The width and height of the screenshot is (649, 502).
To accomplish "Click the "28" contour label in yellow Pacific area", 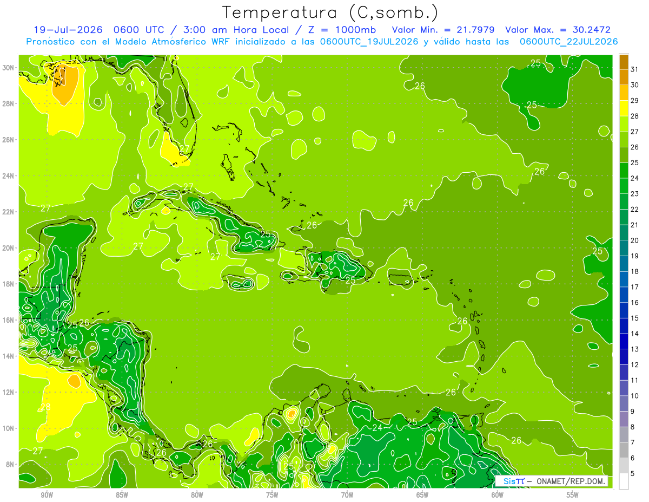I will pos(45,408).
